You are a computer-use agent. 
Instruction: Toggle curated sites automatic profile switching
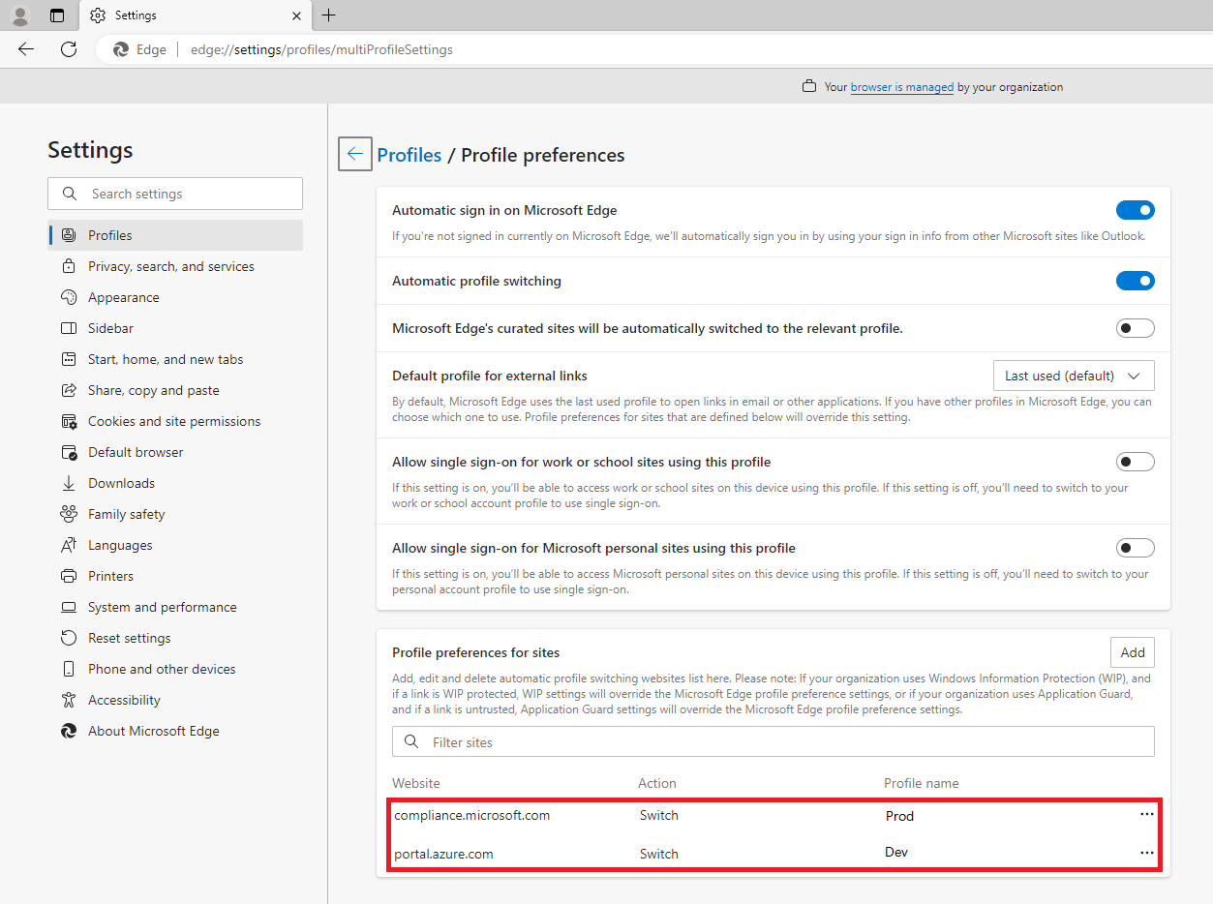[1135, 328]
